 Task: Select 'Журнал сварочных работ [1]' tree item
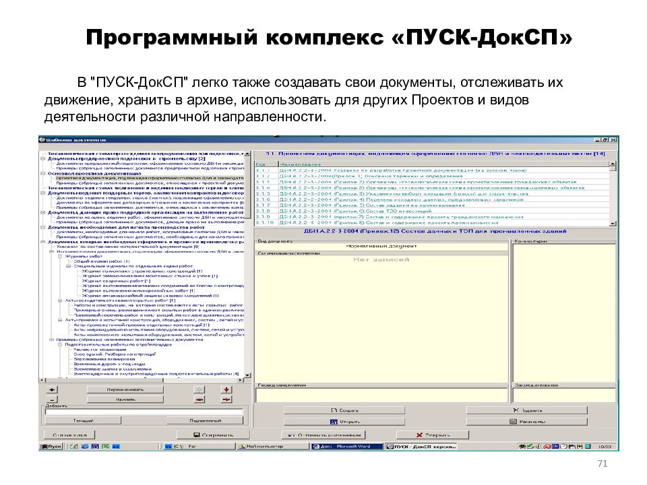[x=116, y=281]
